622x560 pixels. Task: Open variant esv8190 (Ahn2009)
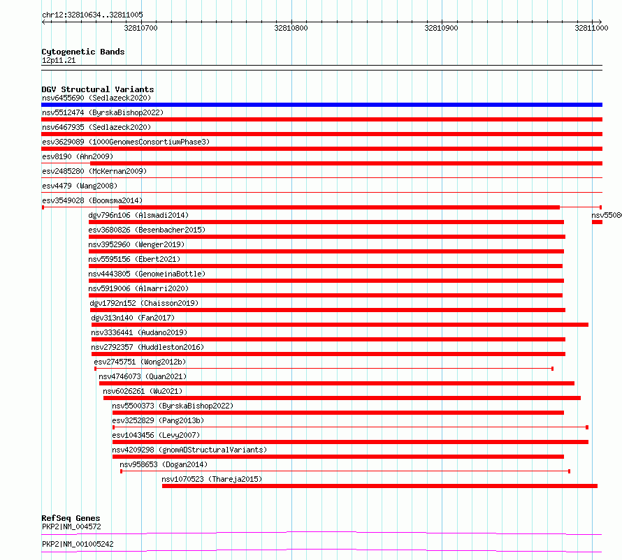[x=78, y=156]
